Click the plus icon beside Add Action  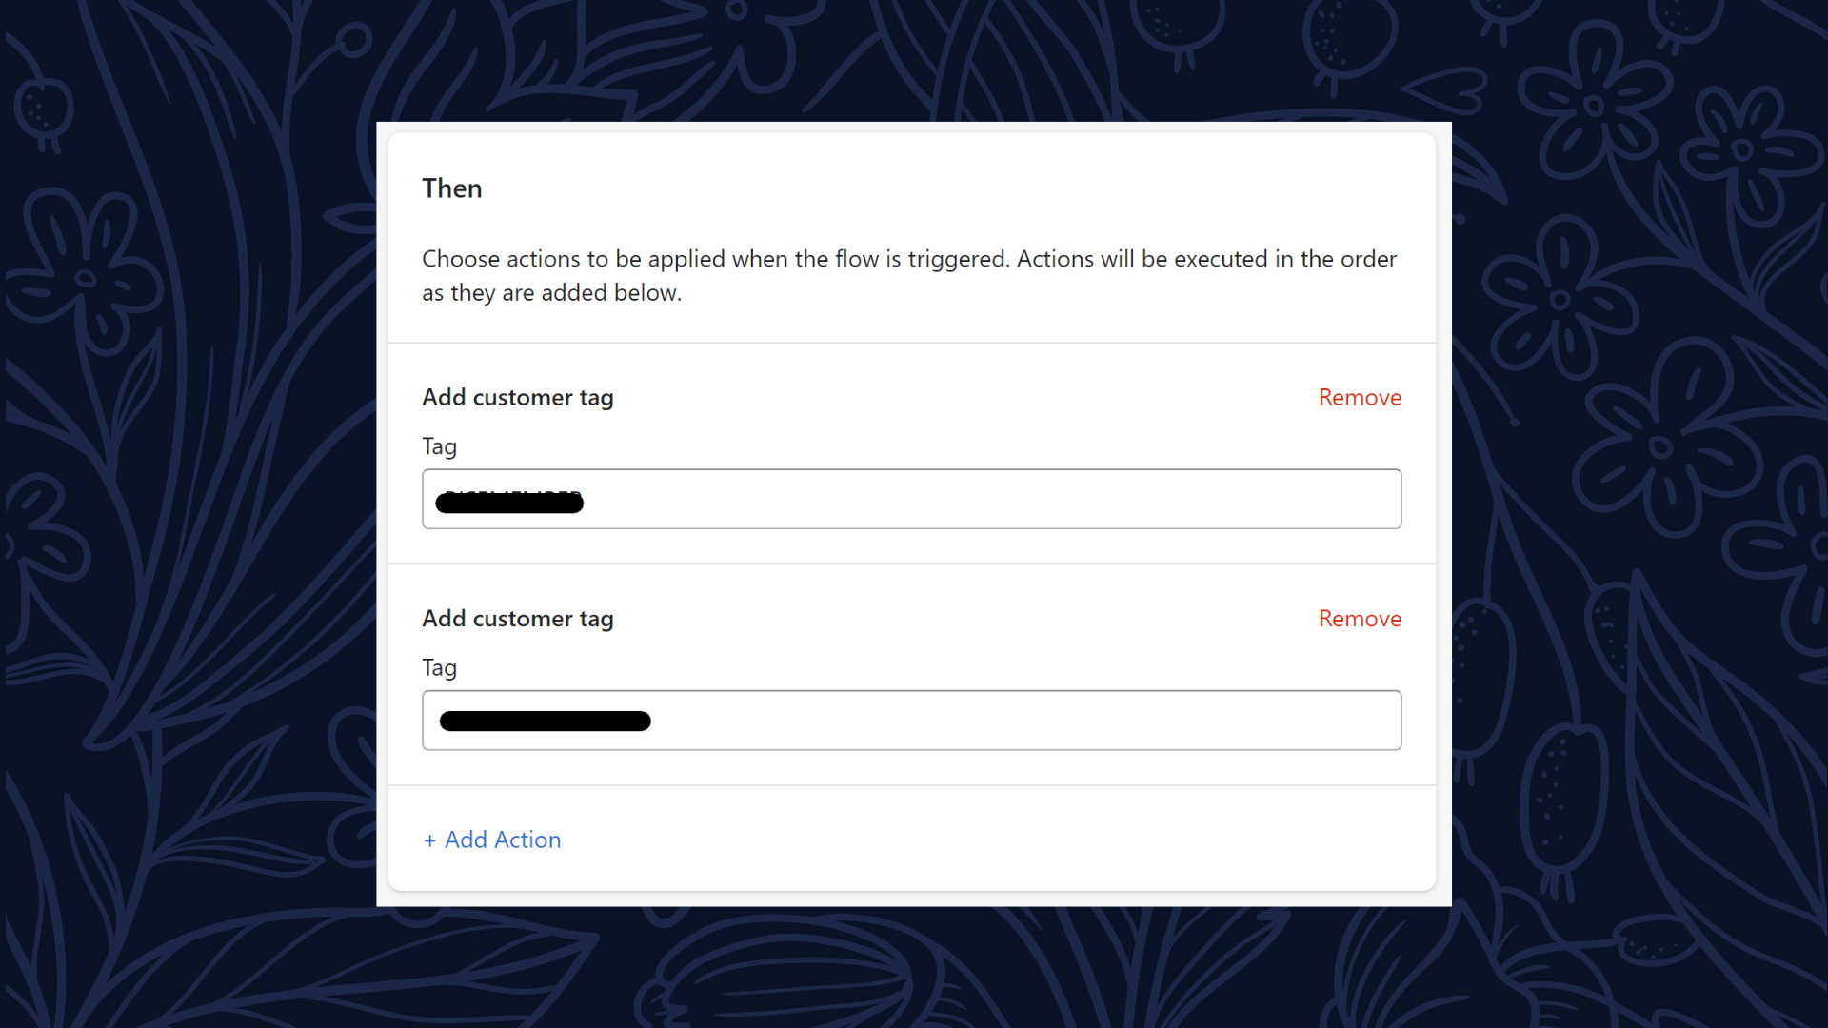tap(430, 840)
